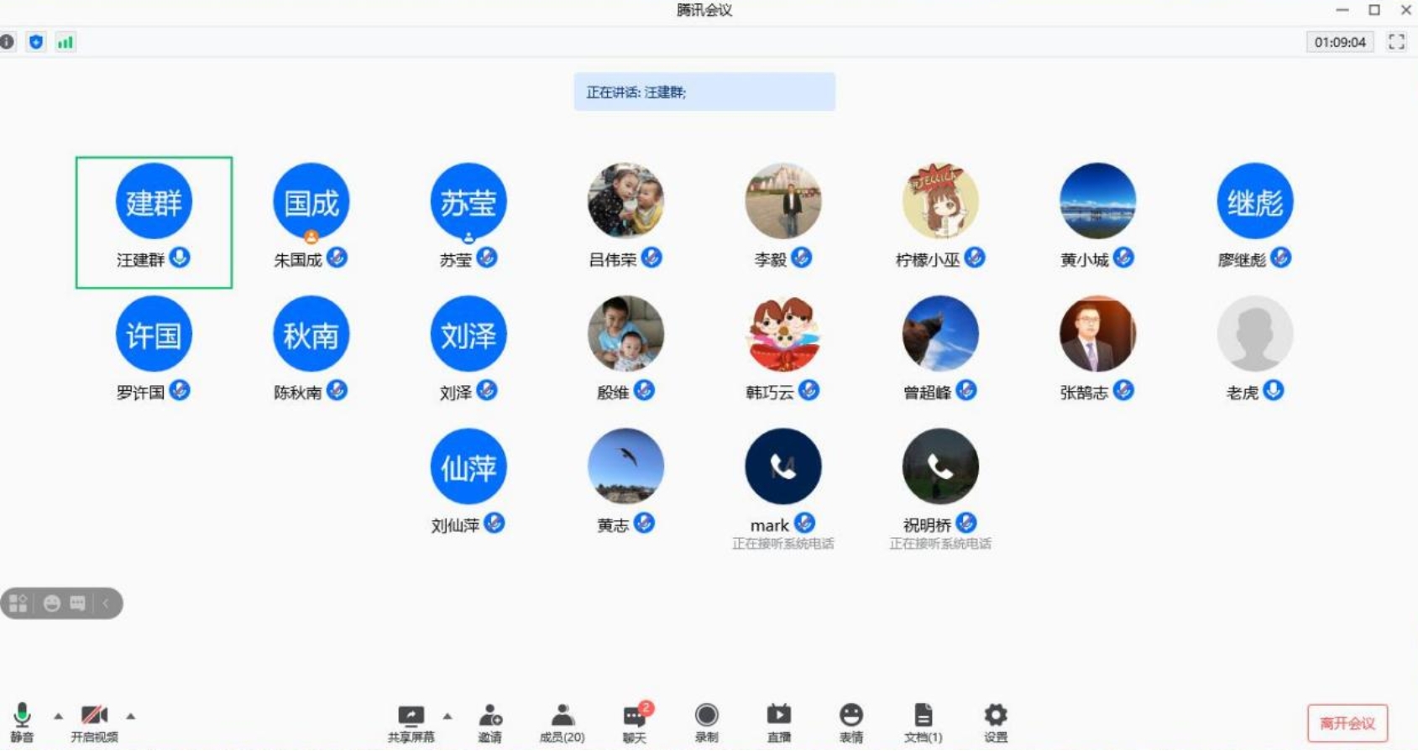1418x751 pixels.
Task: Select participant 老虎's avatar
Action: (x=1254, y=334)
